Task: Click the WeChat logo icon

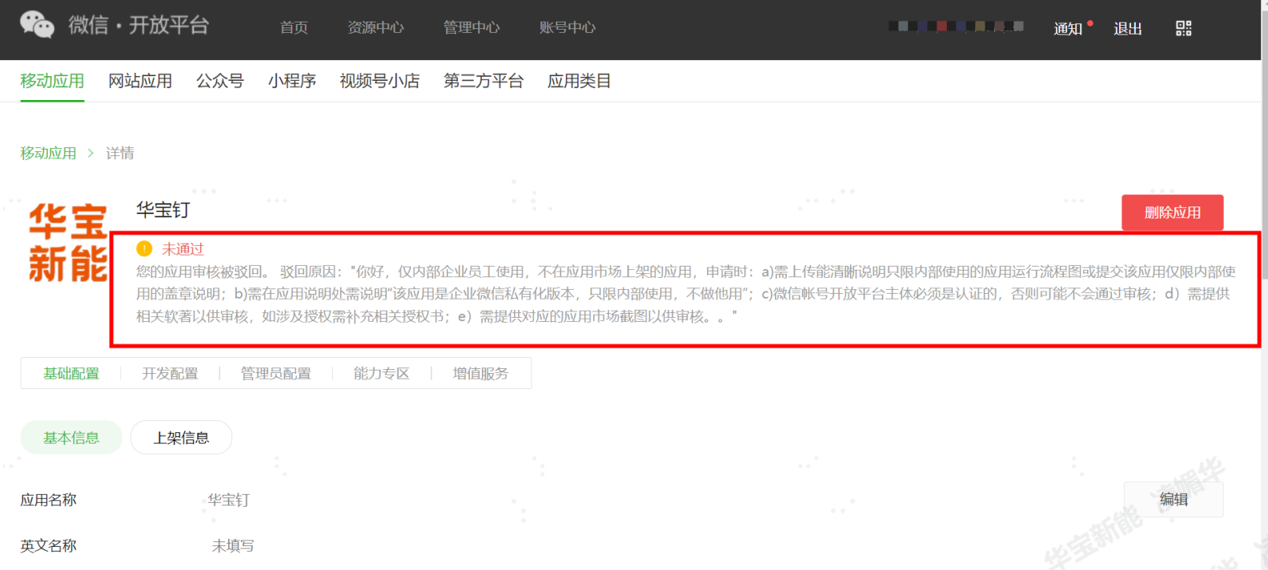Action: click(37, 25)
